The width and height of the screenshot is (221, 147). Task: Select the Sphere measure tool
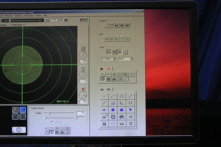[x=113, y=110]
